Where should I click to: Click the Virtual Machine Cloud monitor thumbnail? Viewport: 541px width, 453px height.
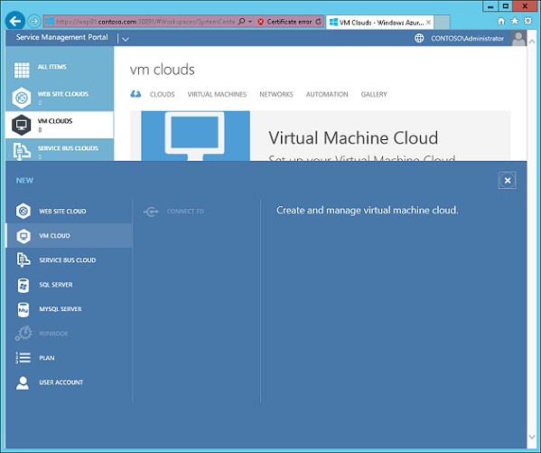(196, 136)
